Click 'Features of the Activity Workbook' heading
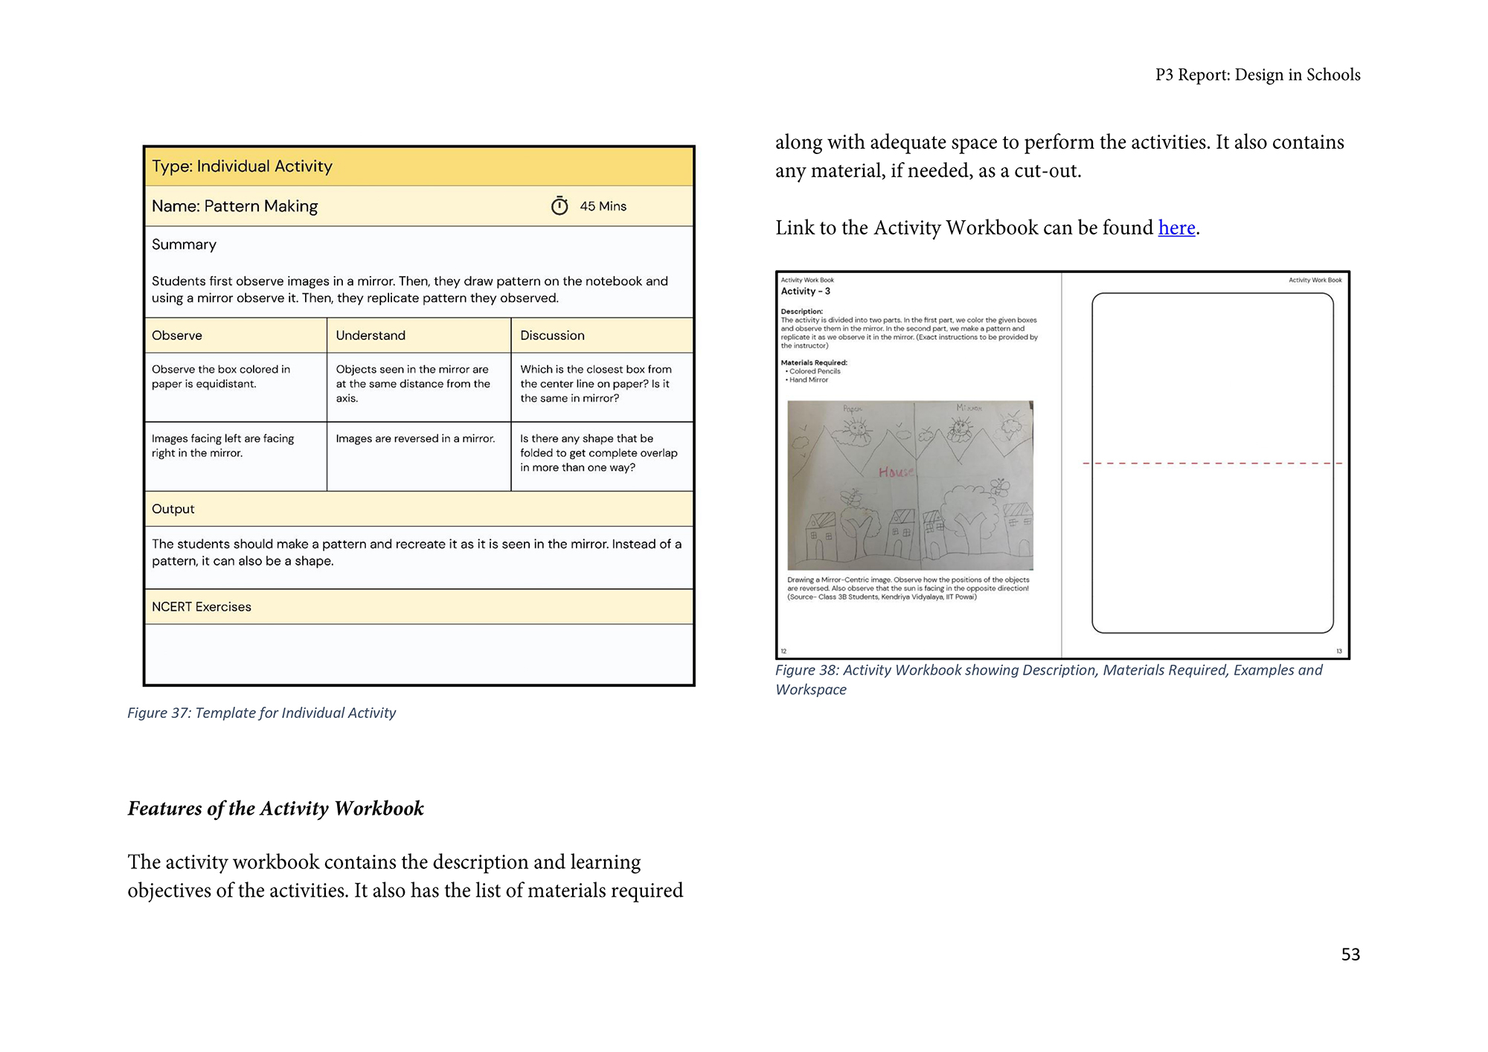The image size is (1488, 1052). 275,809
